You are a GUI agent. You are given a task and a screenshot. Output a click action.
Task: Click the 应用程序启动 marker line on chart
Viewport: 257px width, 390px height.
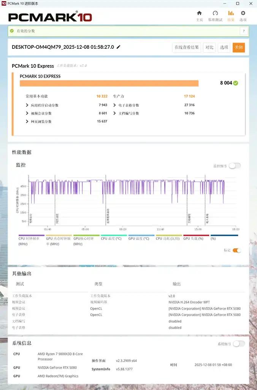tap(106, 200)
